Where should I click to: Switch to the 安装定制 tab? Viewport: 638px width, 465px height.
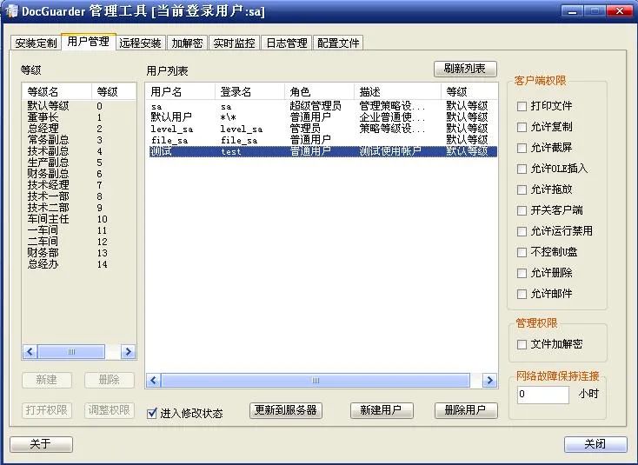[x=36, y=43]
